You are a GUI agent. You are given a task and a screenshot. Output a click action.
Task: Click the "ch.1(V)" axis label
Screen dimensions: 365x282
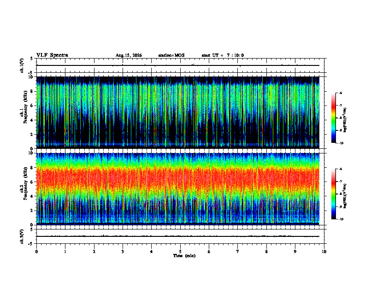(x=22, y=65)
